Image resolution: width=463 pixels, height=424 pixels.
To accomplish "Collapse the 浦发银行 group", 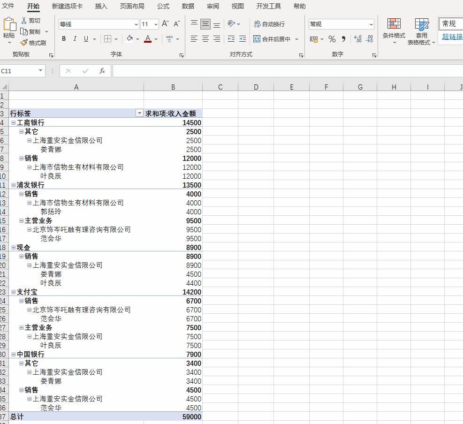I will 13,185.
